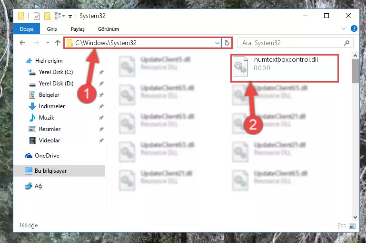
Task: Open the Müzik folder
Action: [41, 118]
